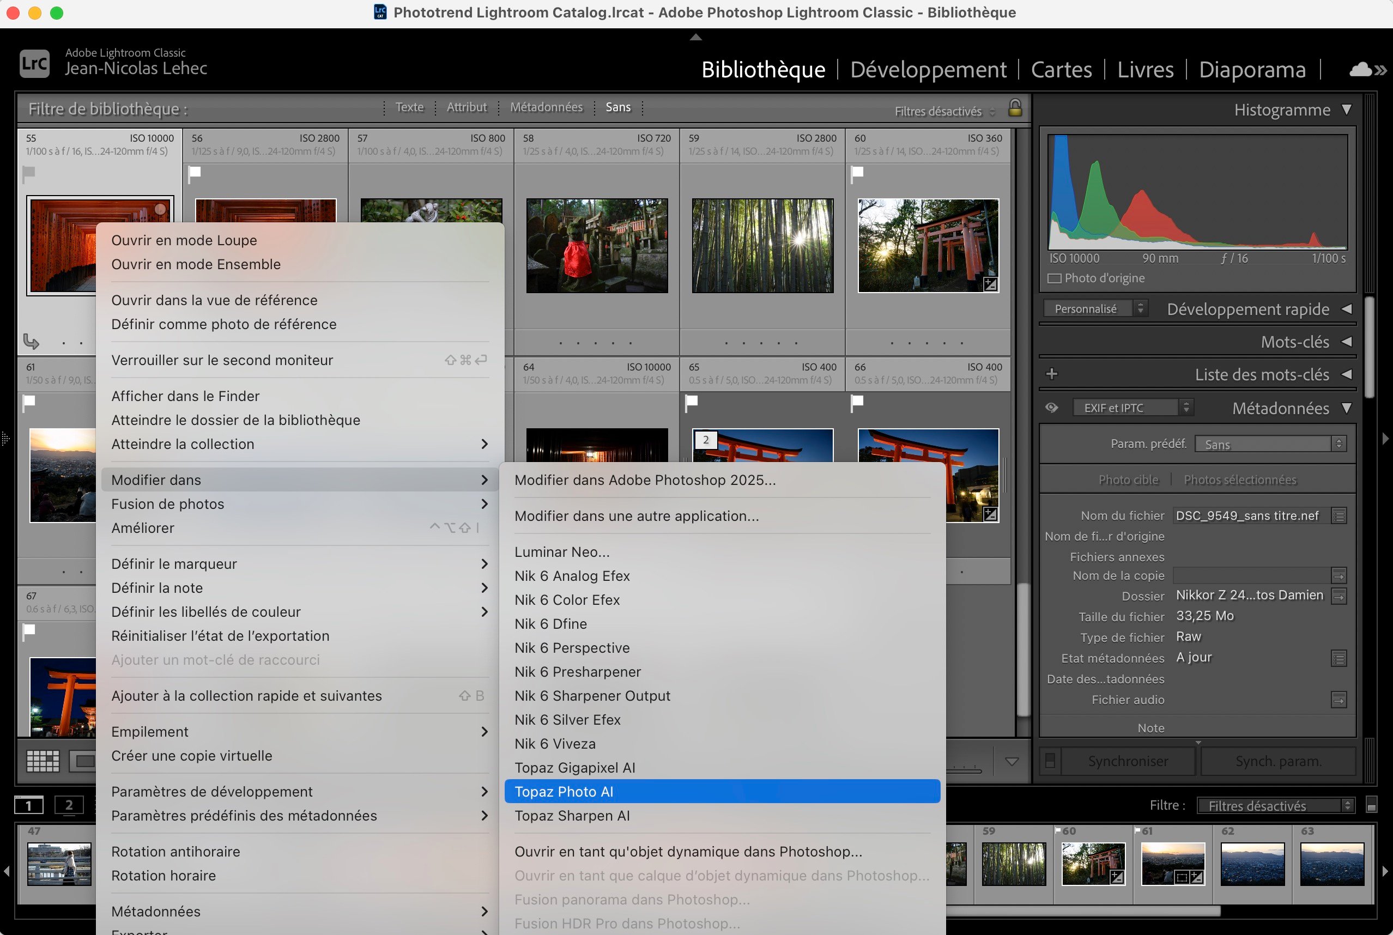1393x935 pixels.
Task: Open the Cartes module
Action: 1062,70
